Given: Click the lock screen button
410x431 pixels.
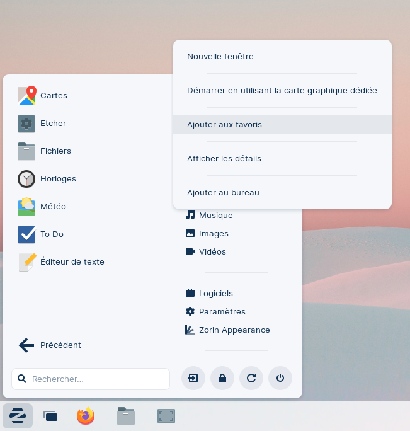Looking at the screenshot, I should (222, 378).
